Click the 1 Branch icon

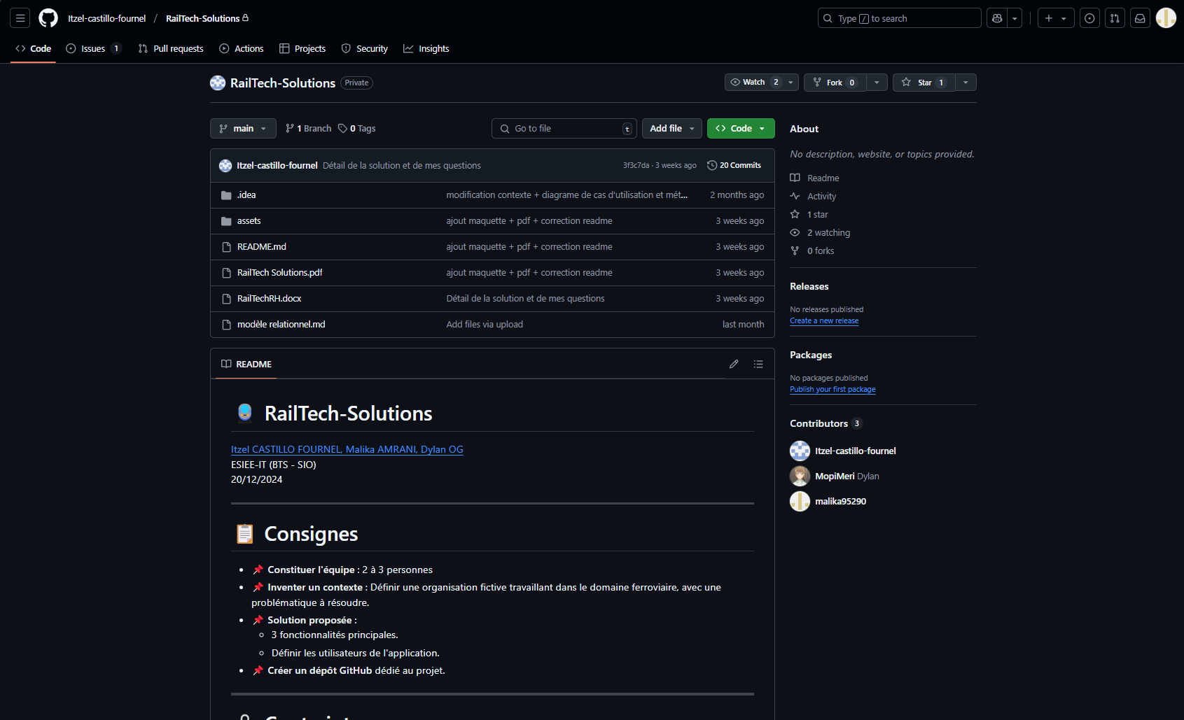pyautogui.click(x=290, y=129)
